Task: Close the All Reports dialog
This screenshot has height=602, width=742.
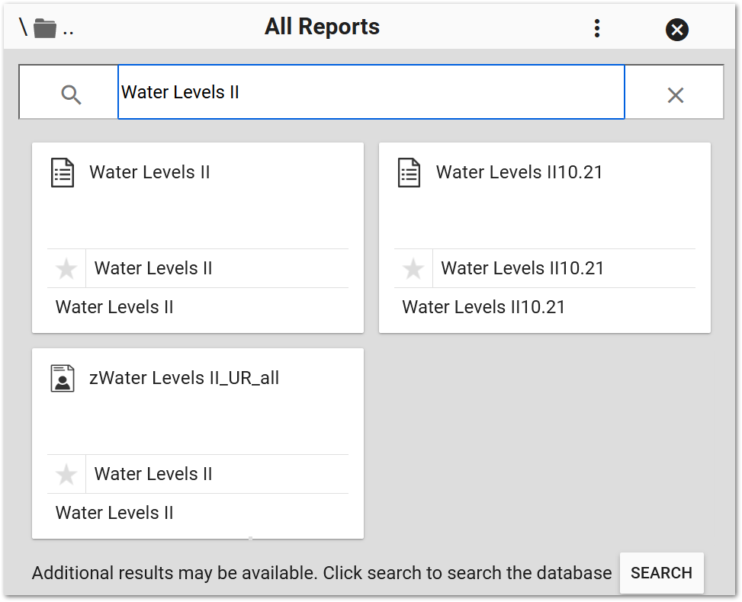Action: point(676,28)
